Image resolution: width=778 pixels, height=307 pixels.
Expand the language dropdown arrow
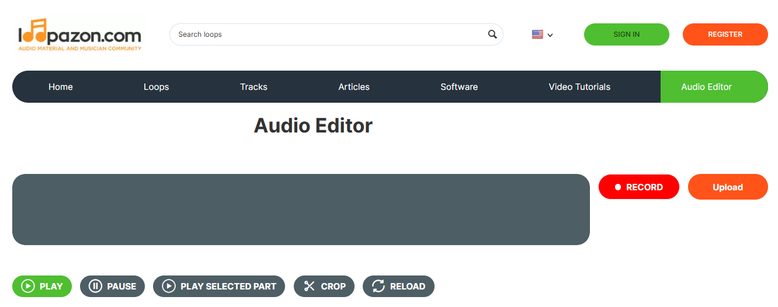[550, 35]
